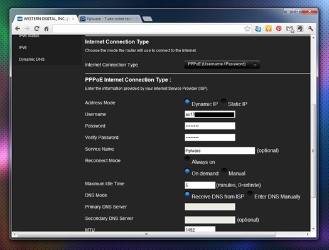
Task: Click the Maximum Idle Time field
Action: click(x=200, y=185)
